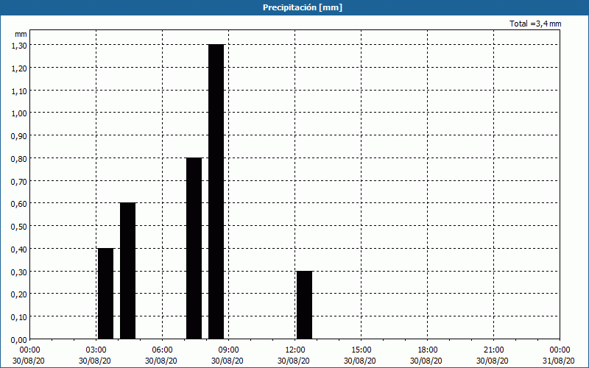The image size is (589, 368).
Task: Click the 21:00 time axis label
Action: point(493,350)
